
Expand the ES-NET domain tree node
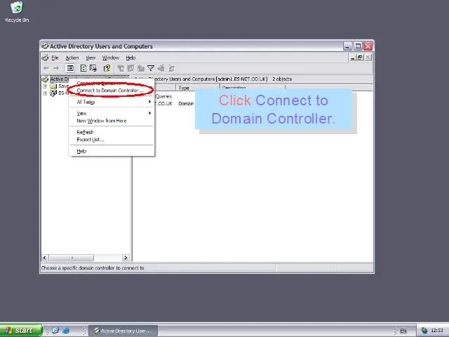pos(45,93)
